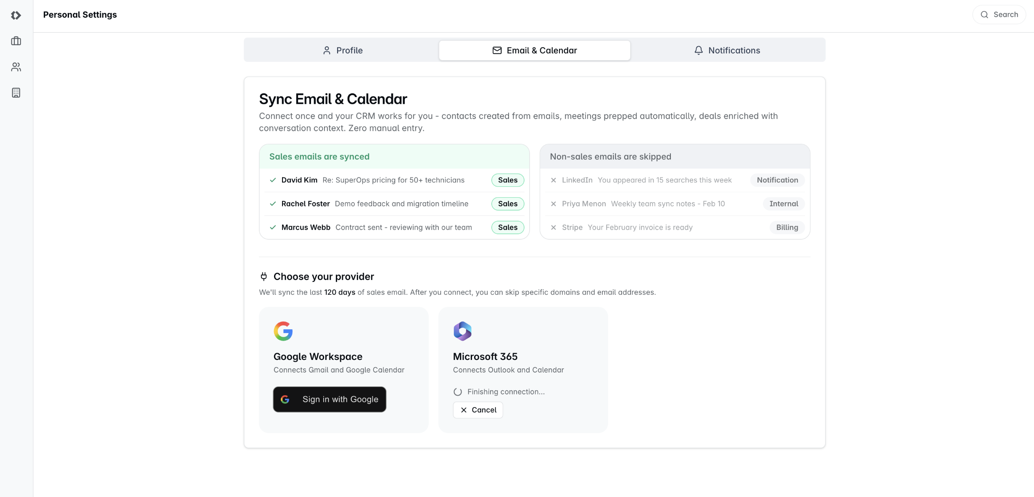Open the companies building sidebar icon

[16, 93]
